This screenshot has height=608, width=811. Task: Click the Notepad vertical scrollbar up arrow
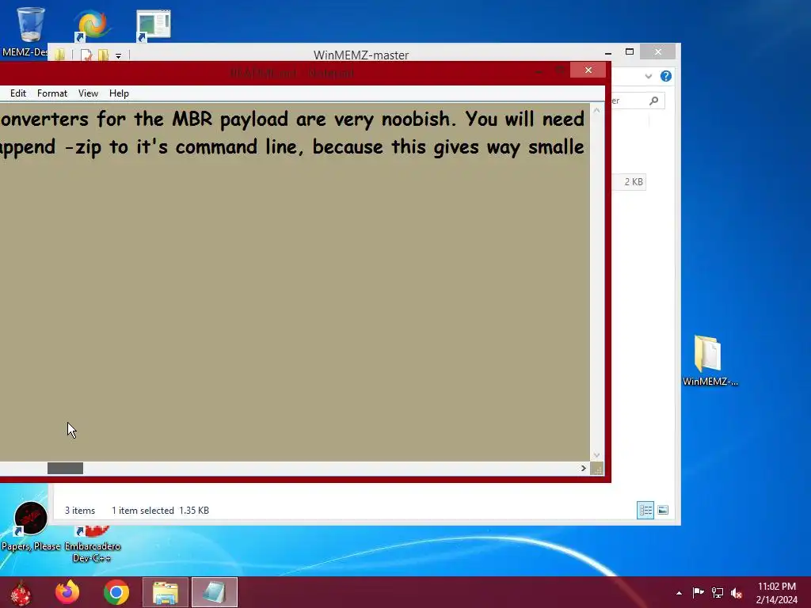point(596,111)
